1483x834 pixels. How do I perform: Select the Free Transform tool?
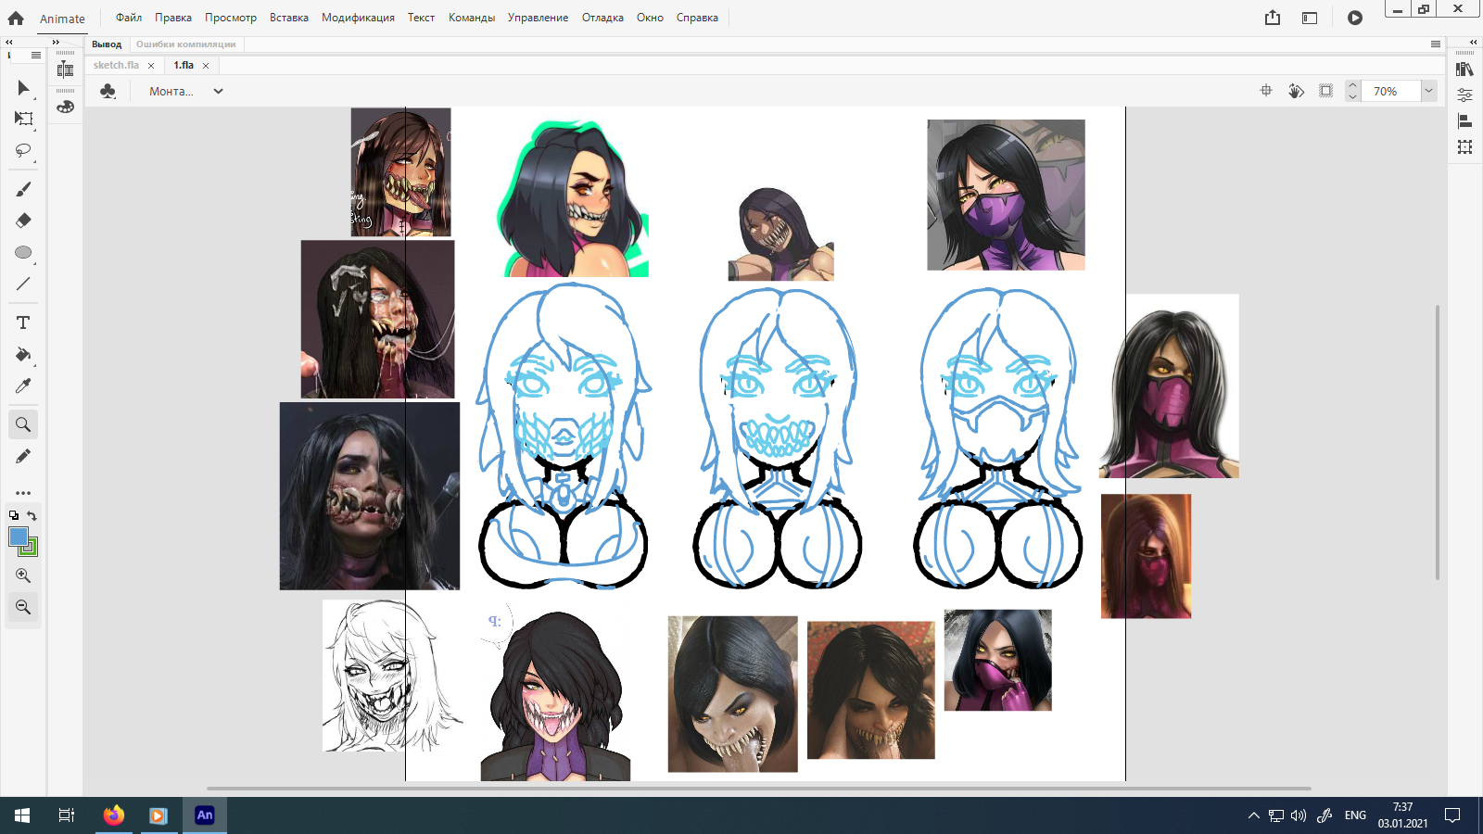click(23, 119)
